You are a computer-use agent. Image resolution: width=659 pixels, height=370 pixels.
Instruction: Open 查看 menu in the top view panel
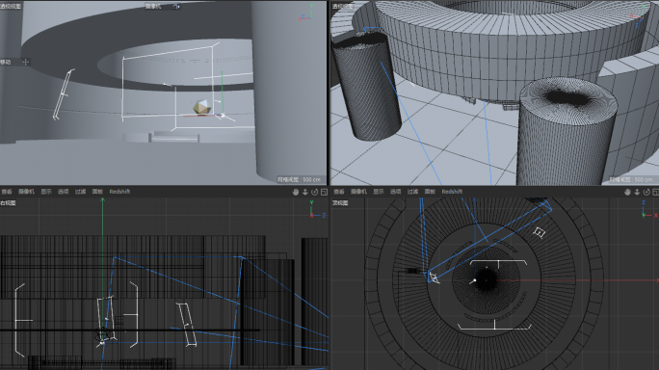(339, 192)
